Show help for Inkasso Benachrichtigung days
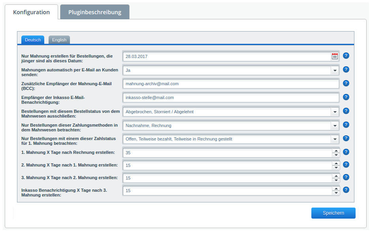Screen dimensions: 371x234 pos(346,190)
